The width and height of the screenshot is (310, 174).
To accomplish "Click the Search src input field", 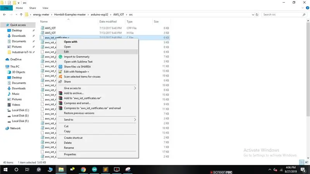I will coord(282,15).
